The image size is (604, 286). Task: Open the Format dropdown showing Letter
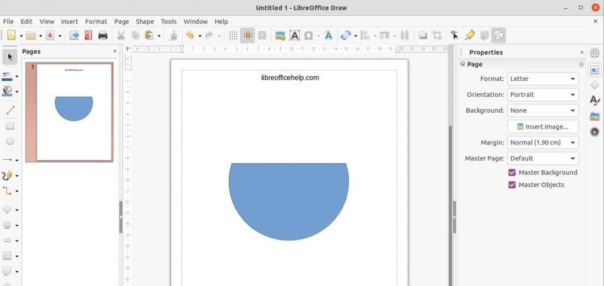(x=543, y=78)
